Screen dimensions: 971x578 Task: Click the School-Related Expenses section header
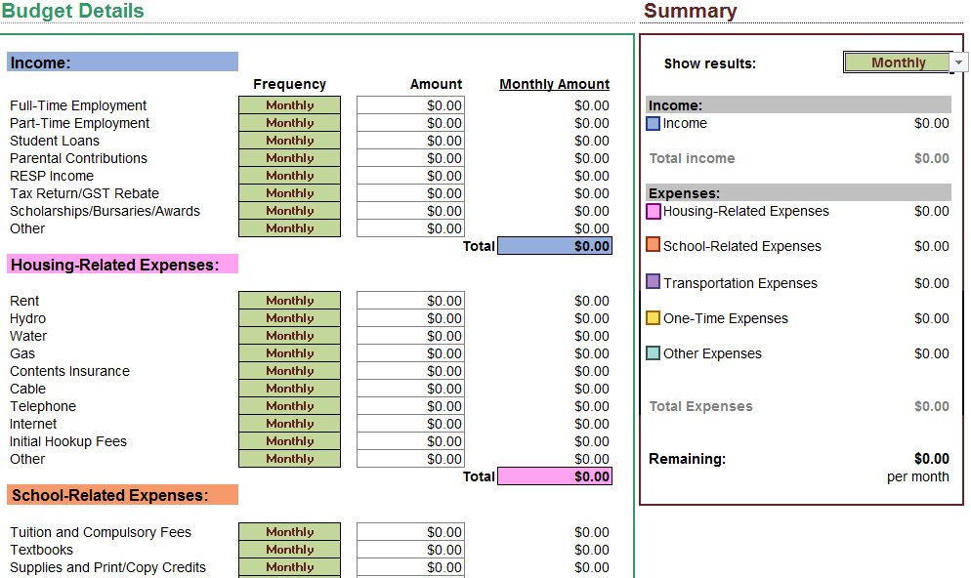[123, 495]
